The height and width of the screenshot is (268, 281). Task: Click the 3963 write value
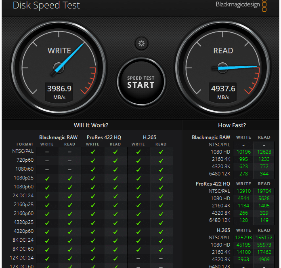243,259
